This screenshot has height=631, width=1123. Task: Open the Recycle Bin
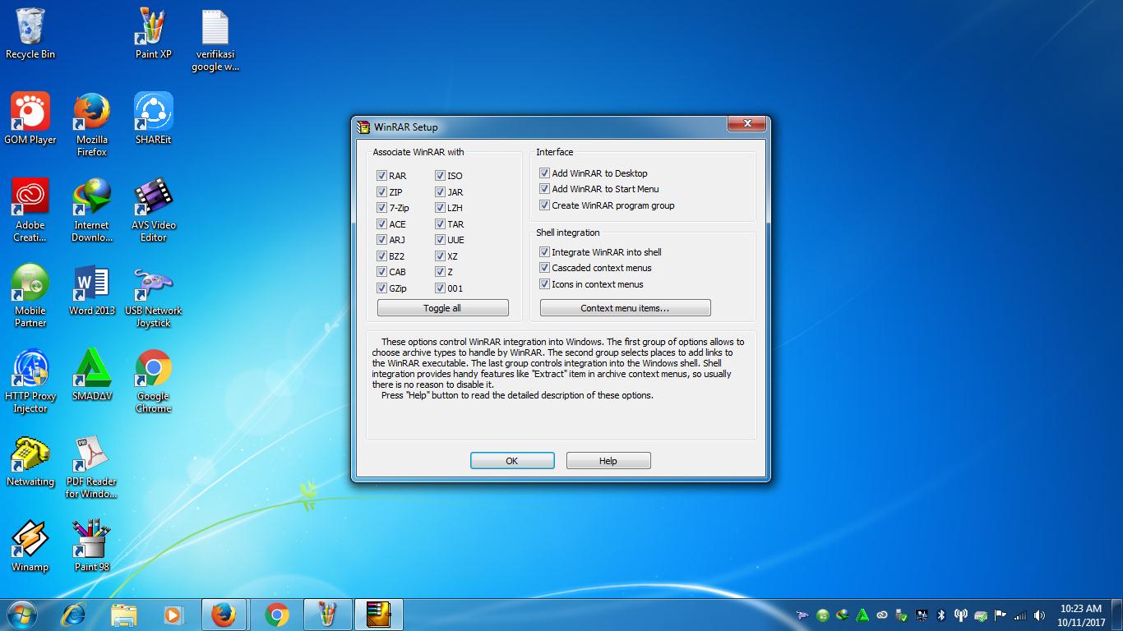30,25
